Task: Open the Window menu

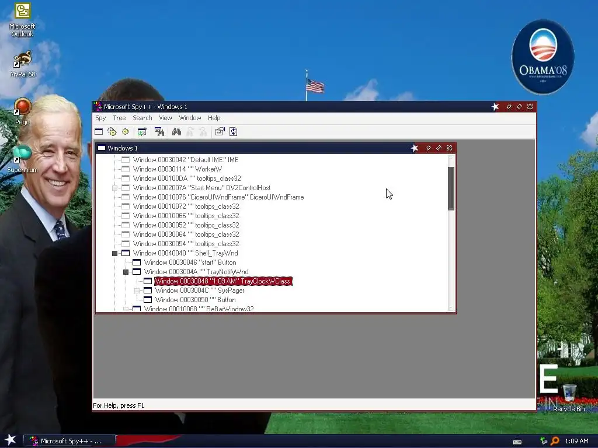Action: (x=190, y=118)
